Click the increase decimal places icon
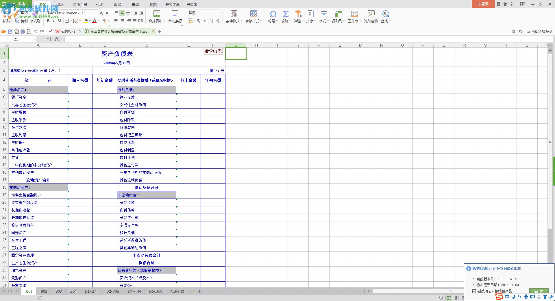The width and height of the screenshot is (555, 301). [212, 21]
